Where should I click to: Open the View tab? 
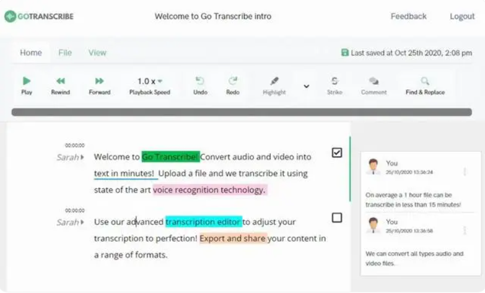coord(97,53)
